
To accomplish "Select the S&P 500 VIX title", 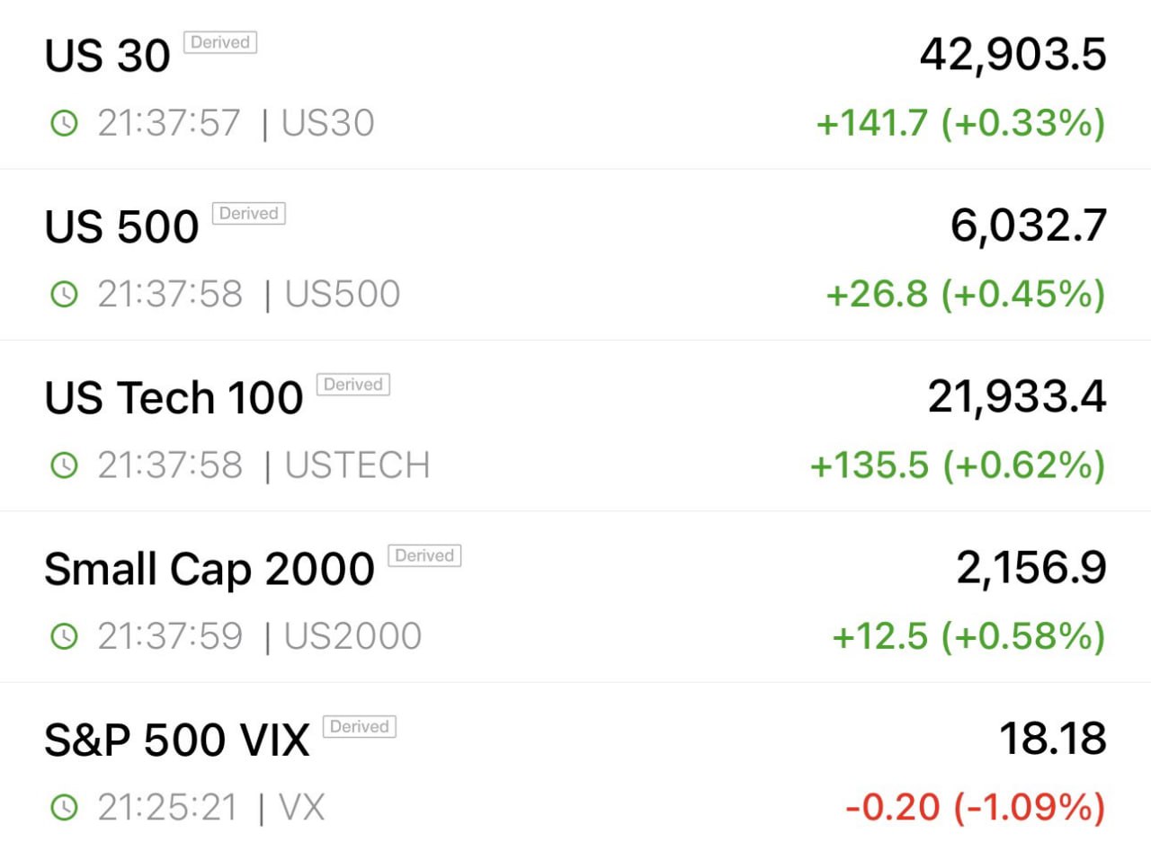I will 177,740.
